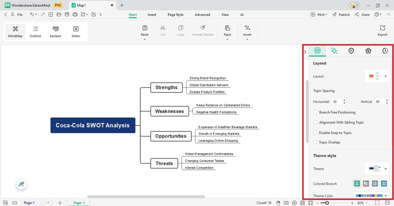Image resolution: width=394 pixels, height=206 pixels.
Task: Open the Layout style dropdown
Action: pyautogui.click(x=377, y=76)
